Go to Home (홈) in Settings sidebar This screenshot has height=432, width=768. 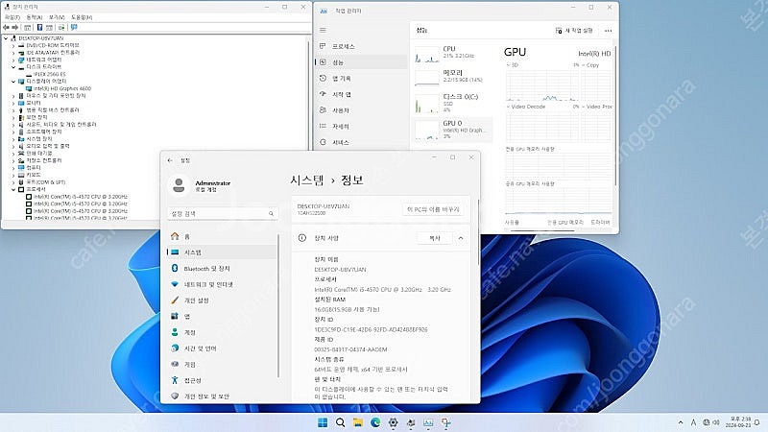[223, 236]
